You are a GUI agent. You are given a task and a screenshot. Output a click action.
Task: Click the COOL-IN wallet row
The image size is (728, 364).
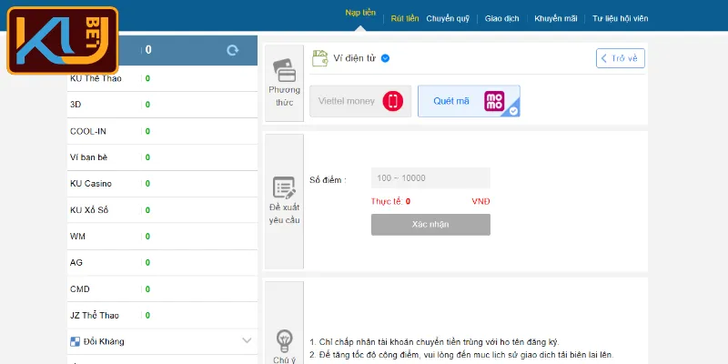pyautogui.click(x=162, y=131)
